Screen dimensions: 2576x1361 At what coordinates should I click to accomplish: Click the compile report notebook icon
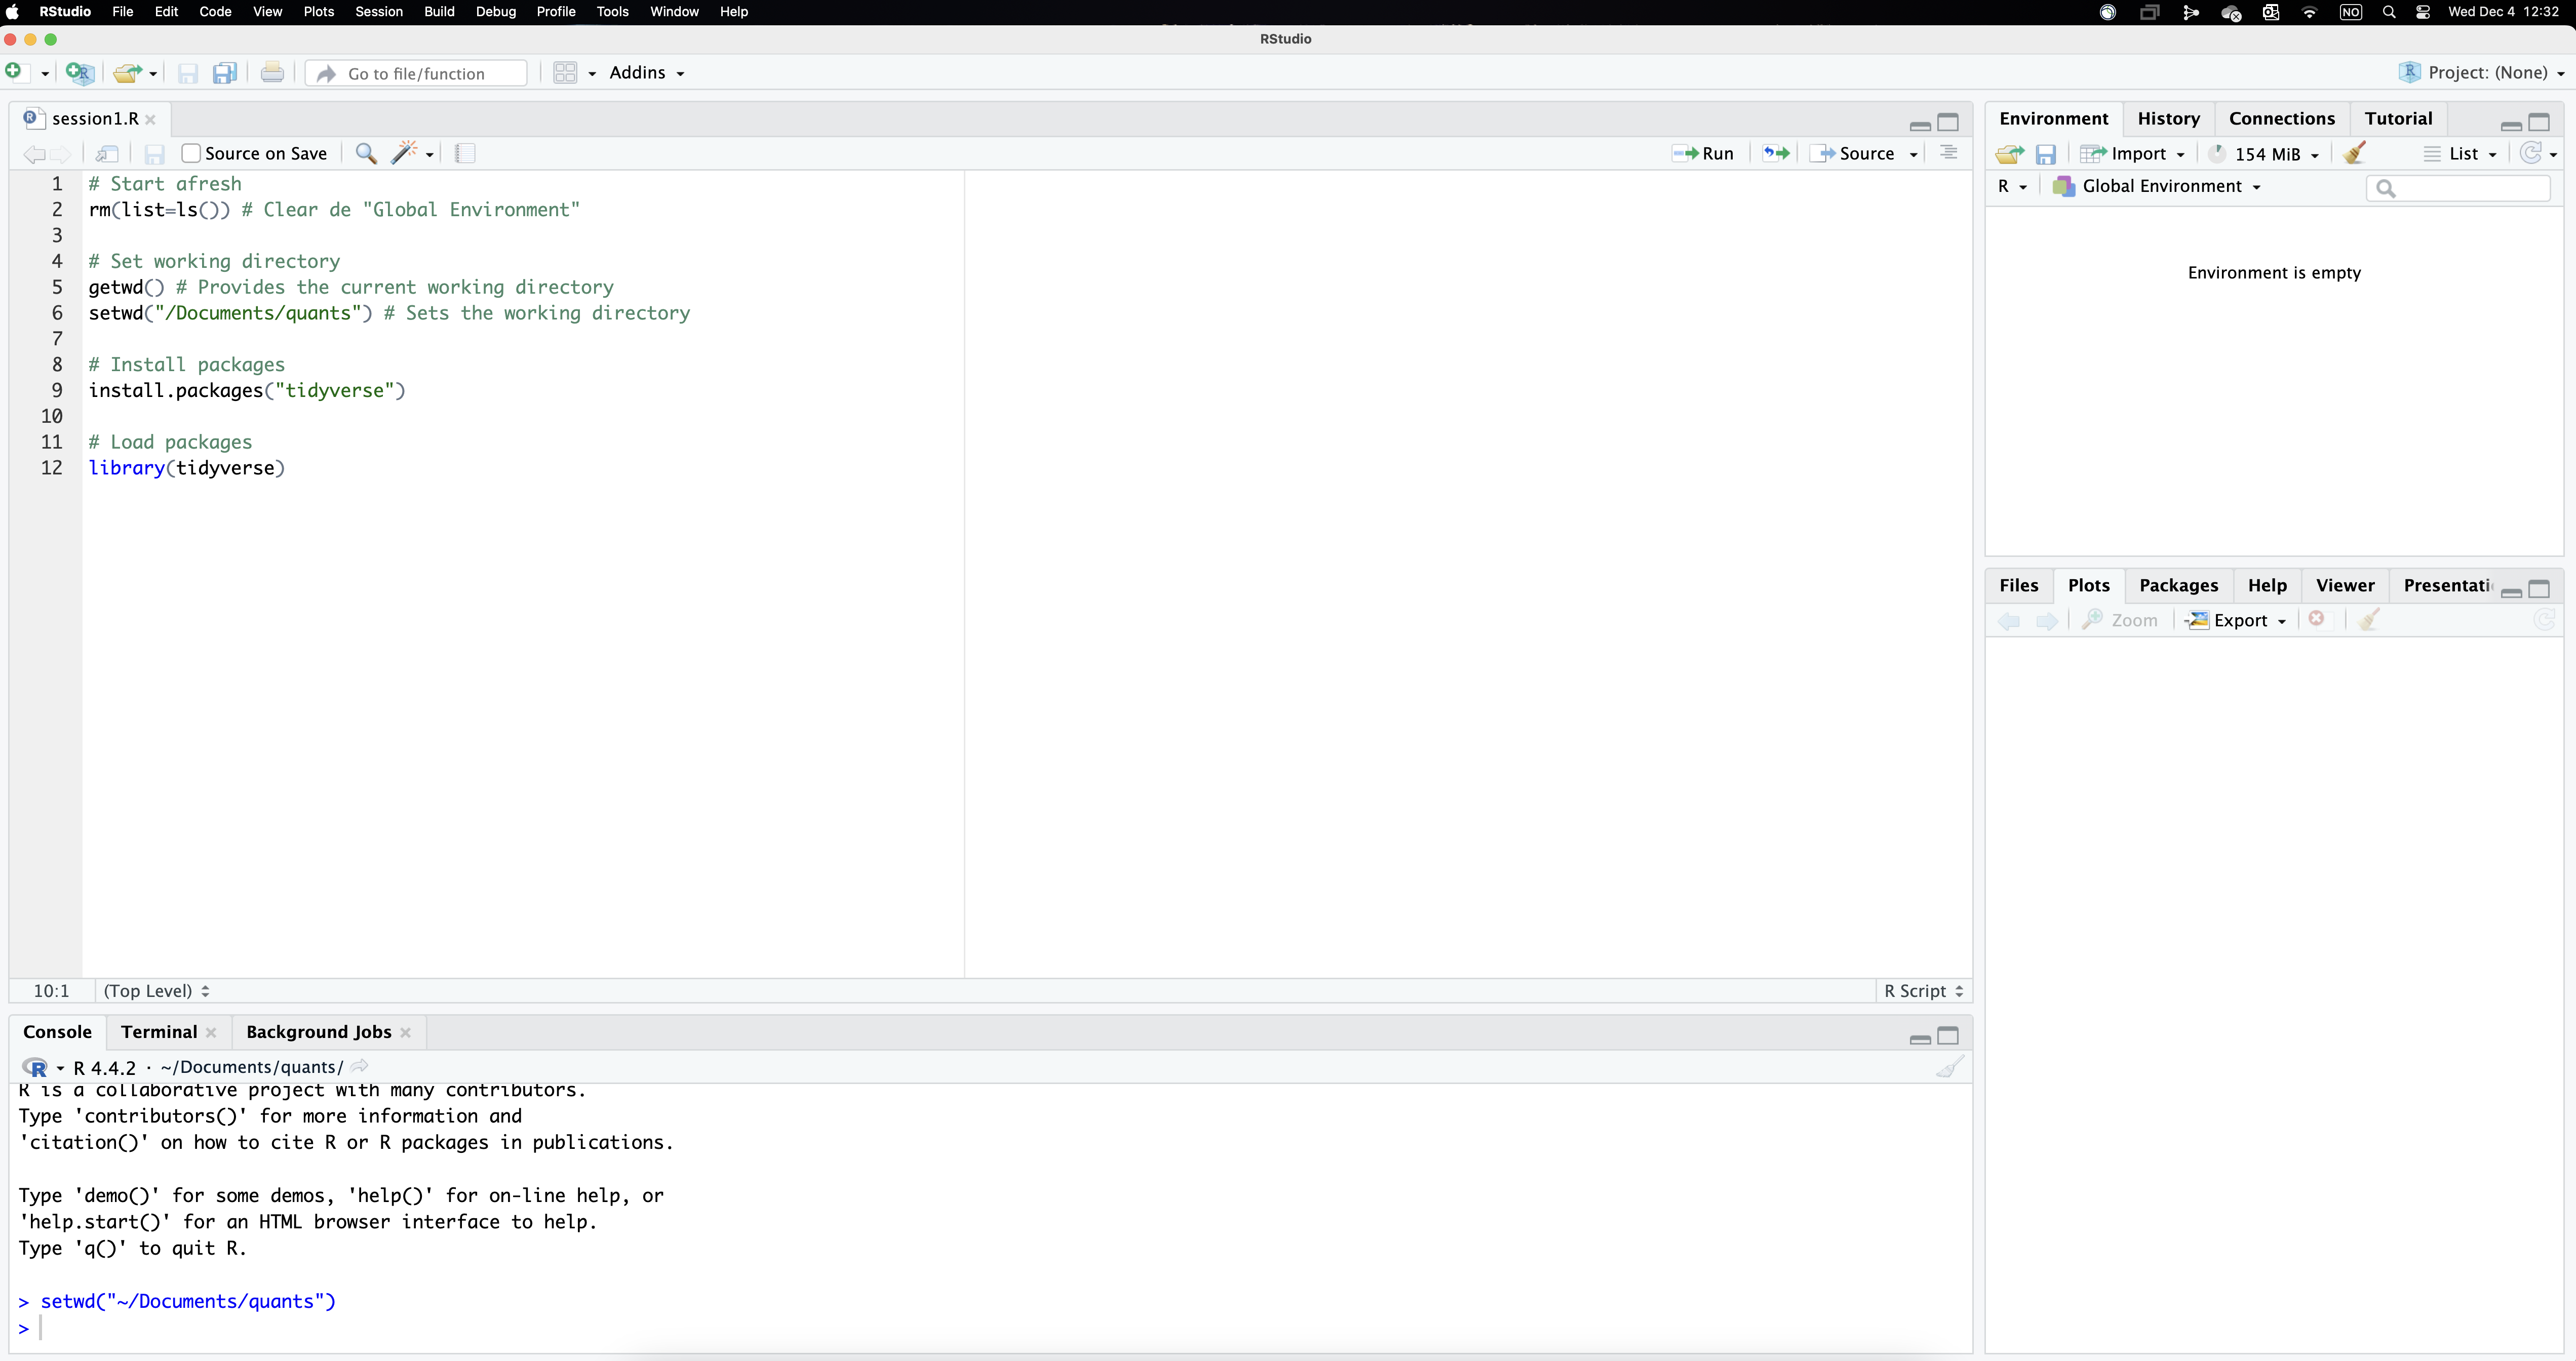465,153
